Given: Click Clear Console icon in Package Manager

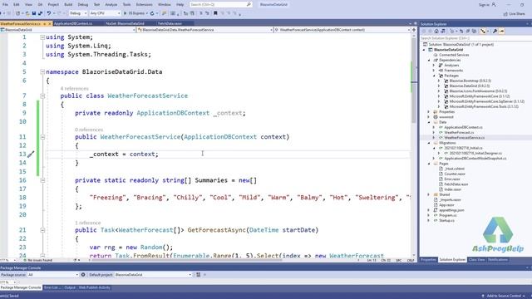Looking at the screenshot, I should click(199, 275).
